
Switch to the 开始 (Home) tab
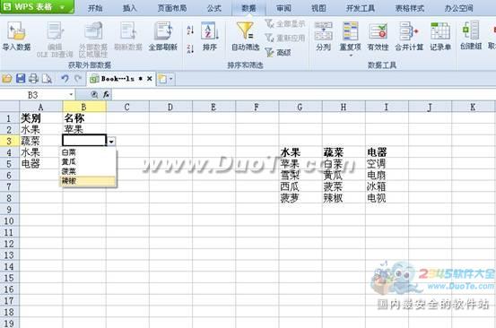(95, 8)
